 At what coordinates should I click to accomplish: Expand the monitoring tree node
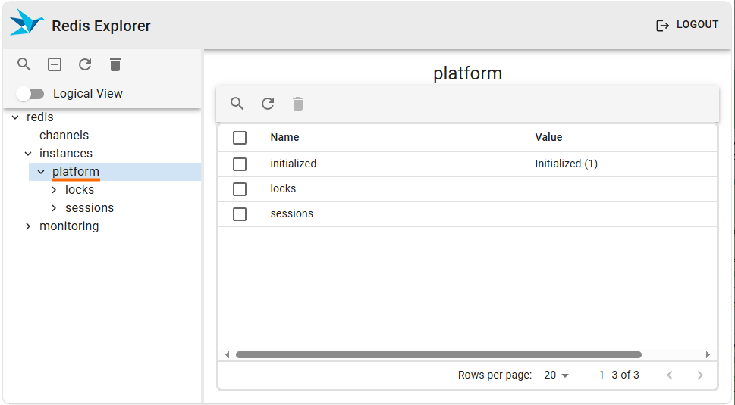pos(28,226)
